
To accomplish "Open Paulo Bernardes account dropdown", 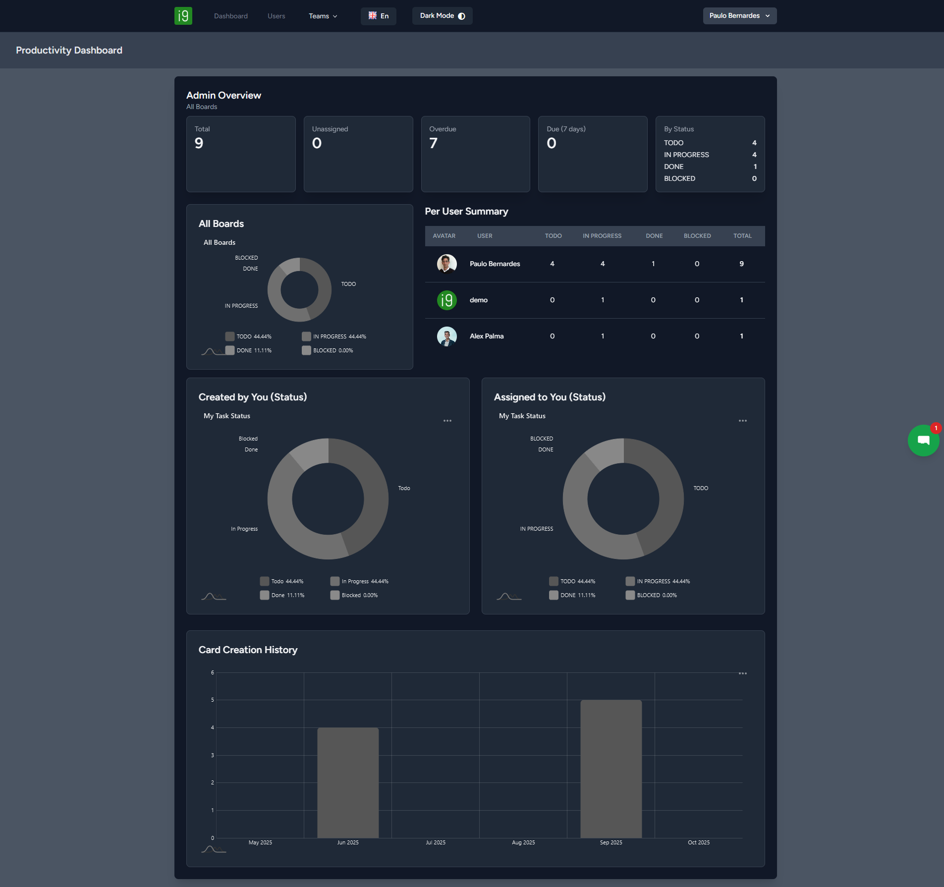I will (x=739, y=16).
